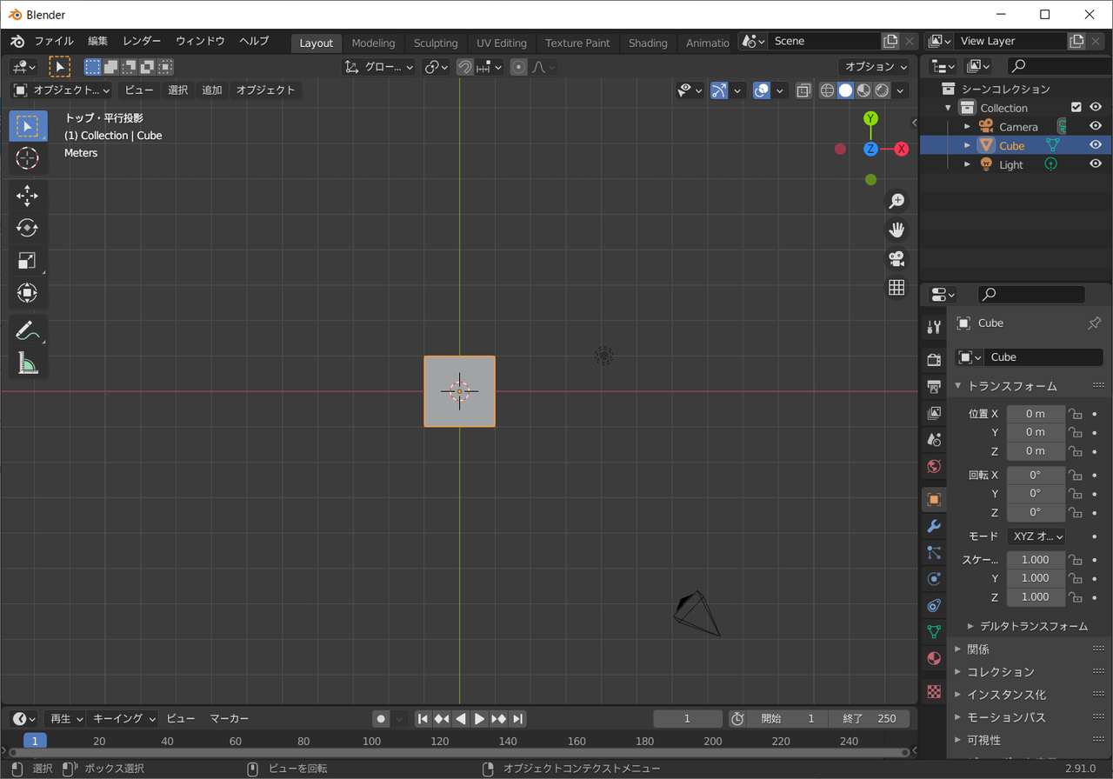Click the 位置 X value field
The width and height of the screenshot is (1113, 779).
(x=1035, y=414)
